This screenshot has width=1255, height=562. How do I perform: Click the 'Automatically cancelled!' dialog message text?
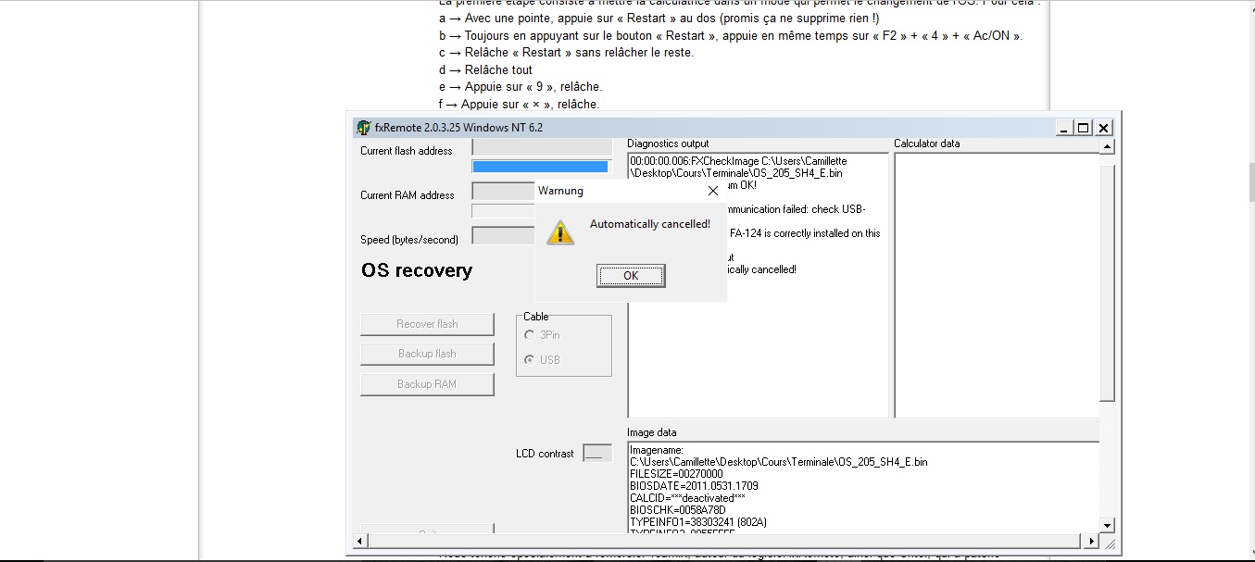tap(650, 224)
